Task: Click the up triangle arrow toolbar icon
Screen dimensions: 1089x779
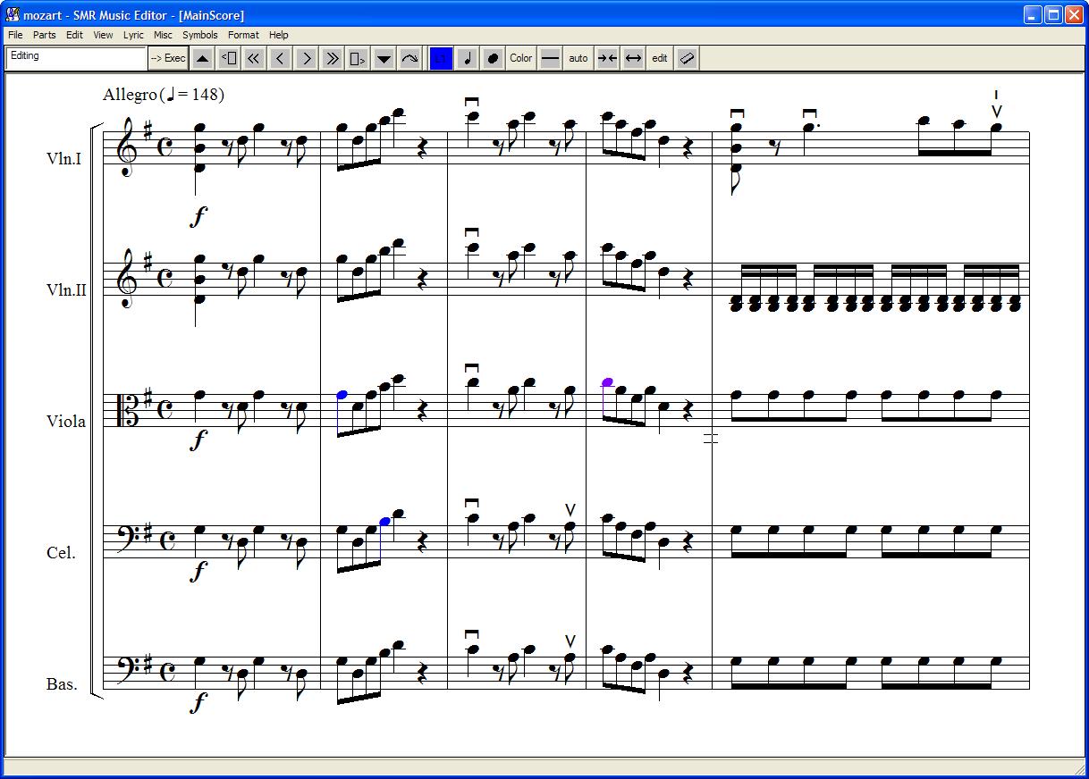Action: click(x=203, y=58)
